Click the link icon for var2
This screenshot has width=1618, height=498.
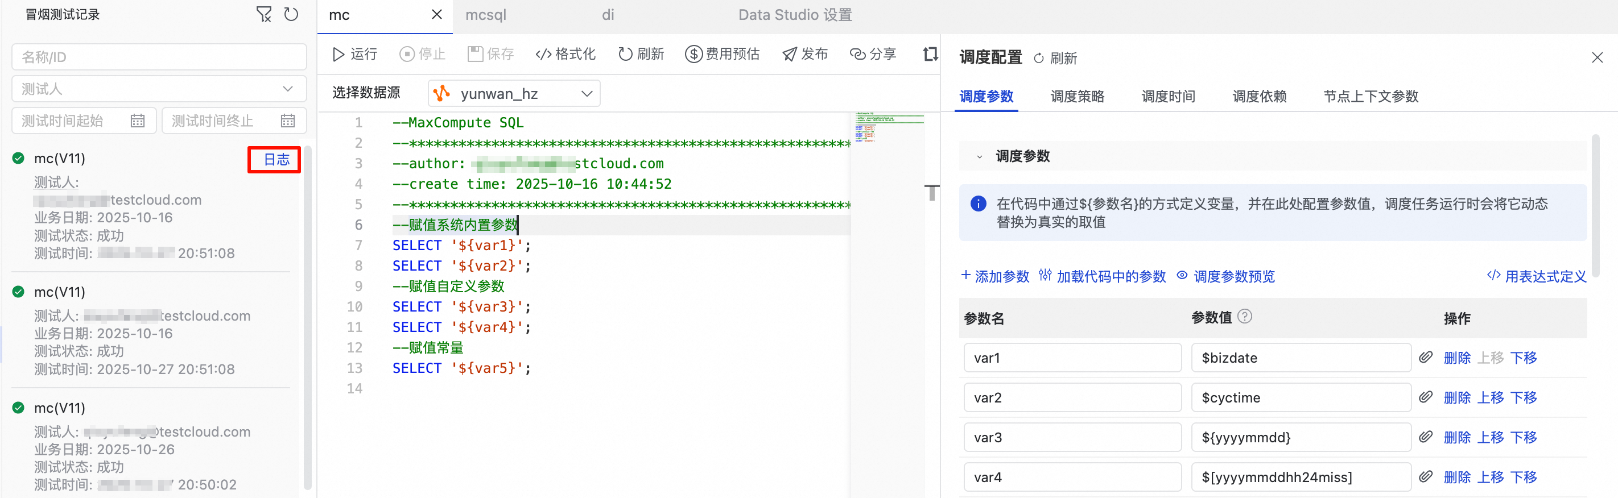click(x=1426, y=397)
